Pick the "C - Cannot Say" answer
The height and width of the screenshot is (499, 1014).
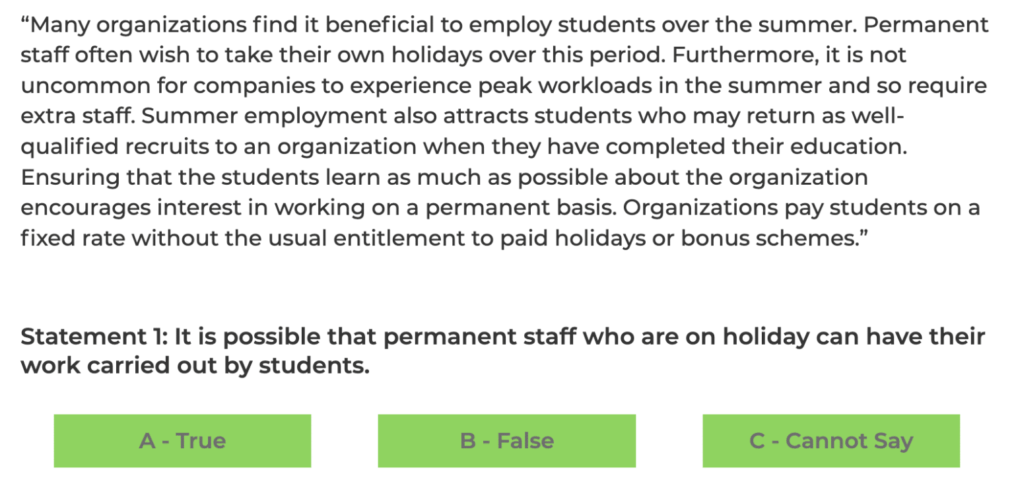tap(830, 441)
